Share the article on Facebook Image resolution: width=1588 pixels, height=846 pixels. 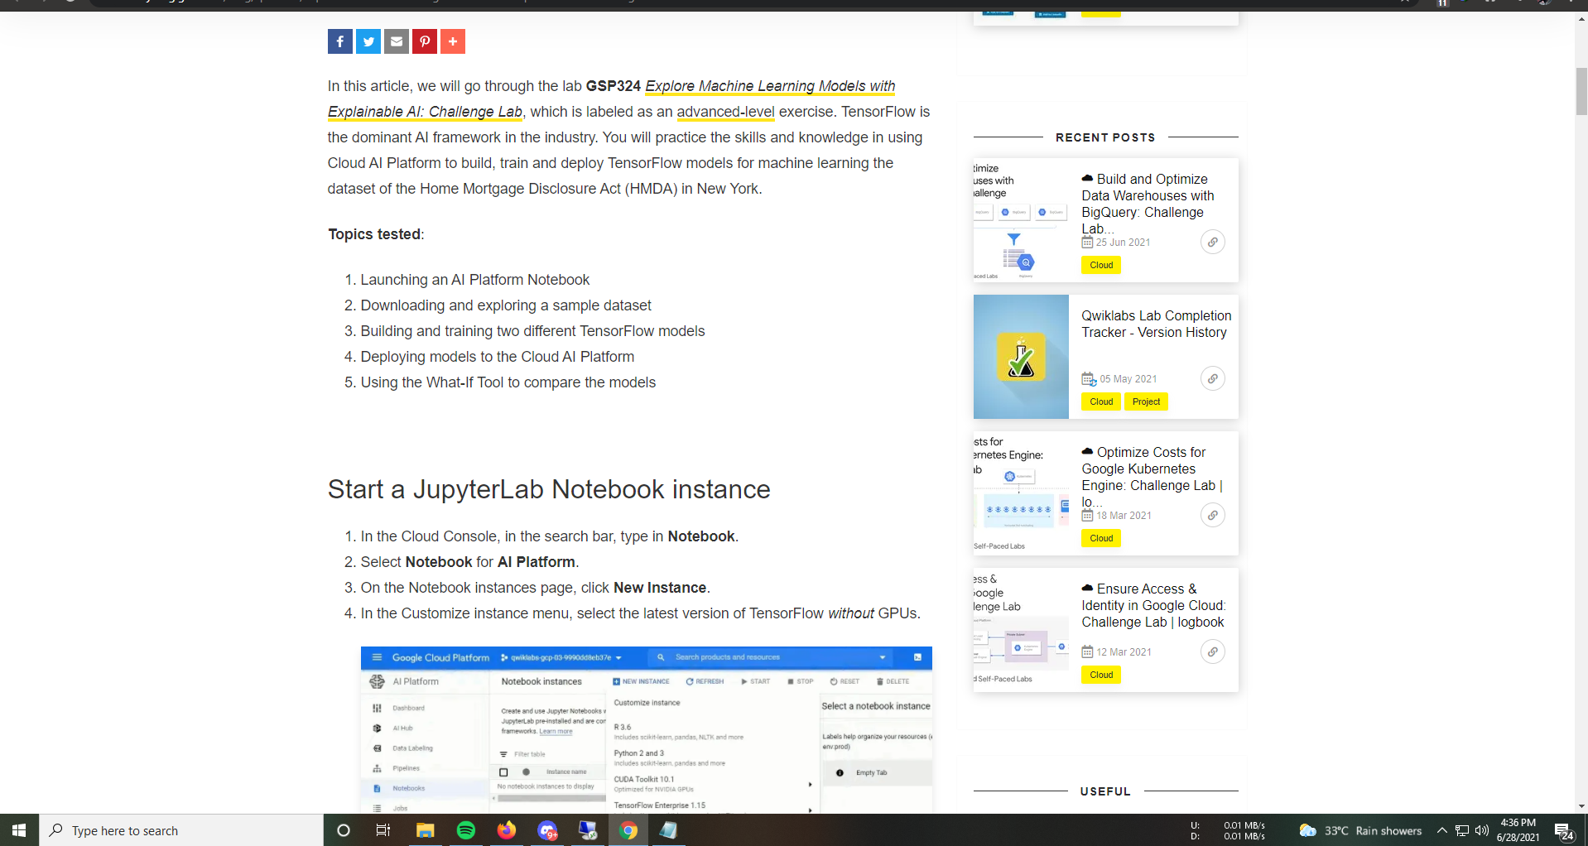339,41
